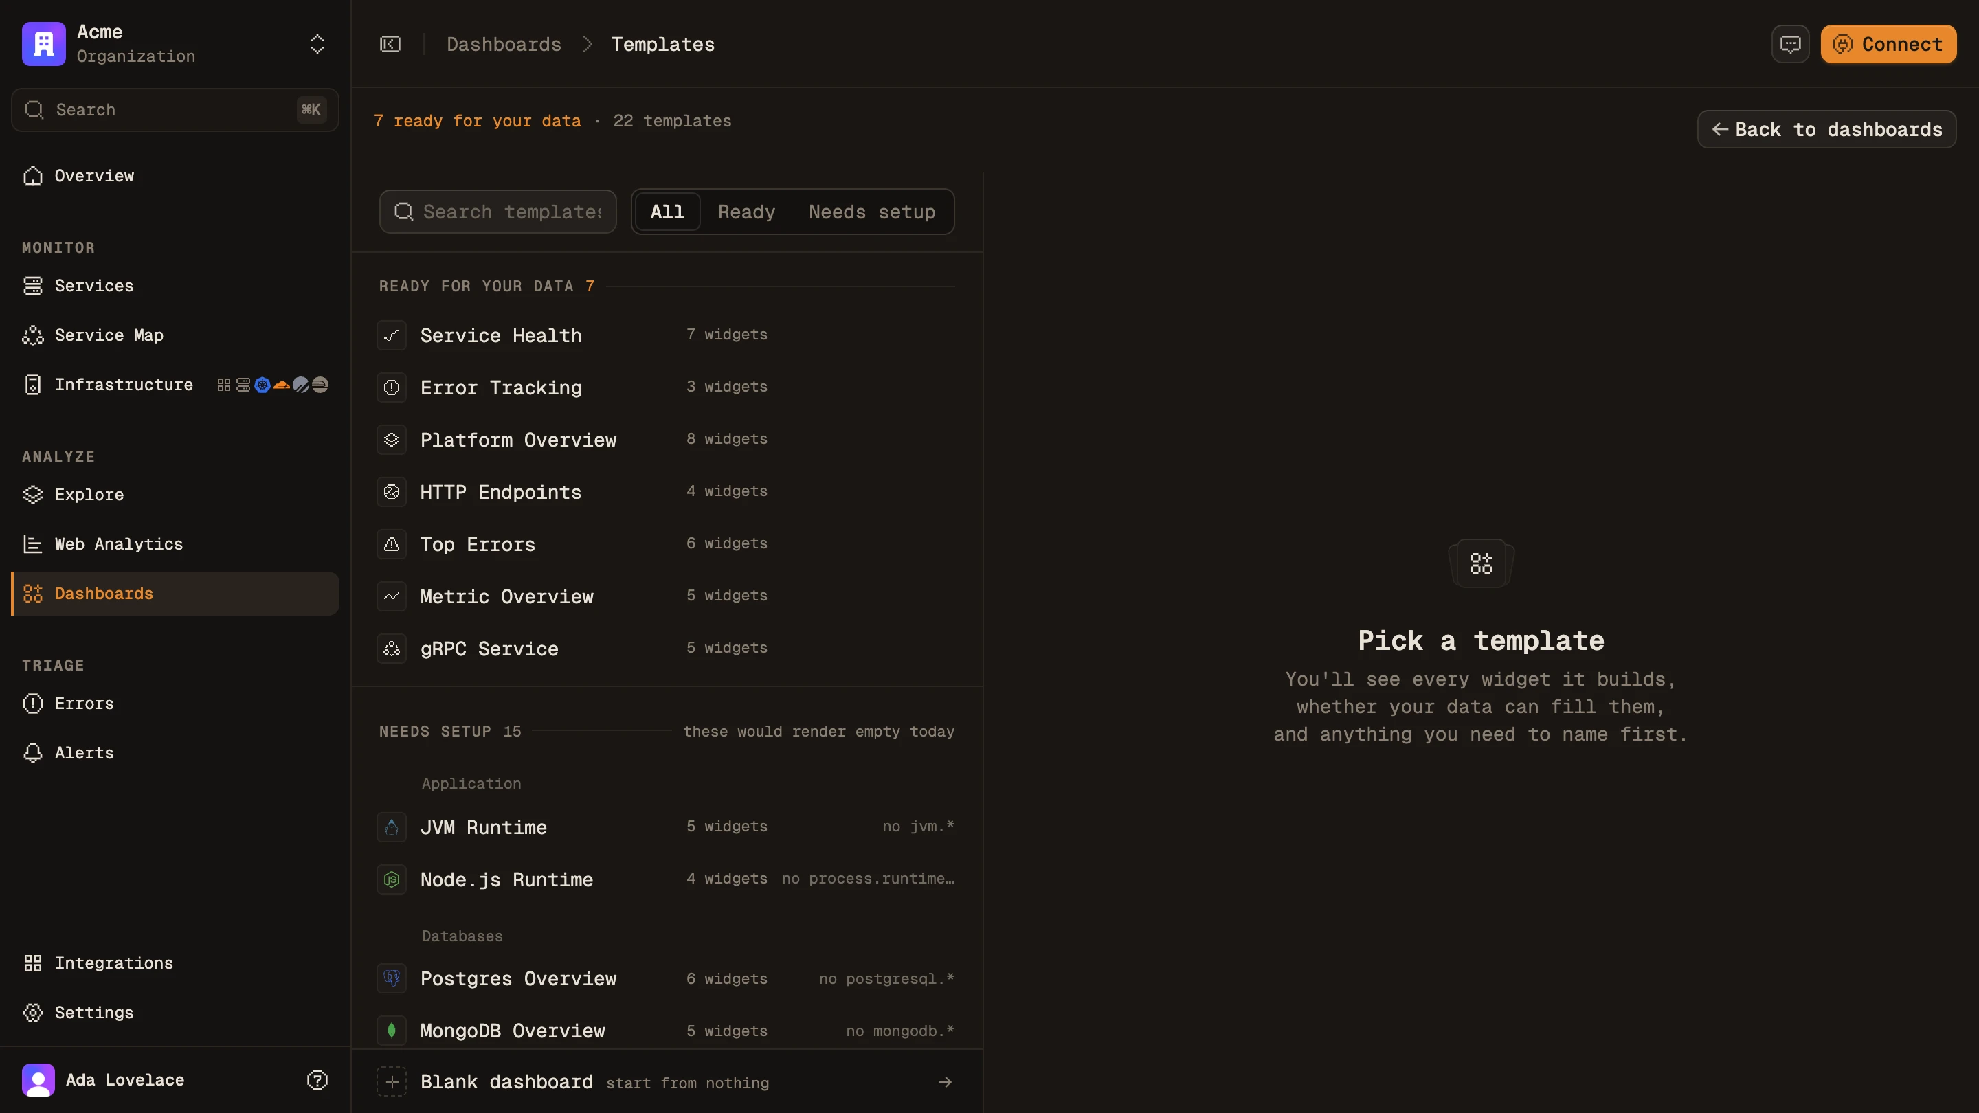The width and height of the screenshot is (1979, 1113).
Task: Select the Error Tracking template name
Action: pyautogui.click(x=501, y=388)
